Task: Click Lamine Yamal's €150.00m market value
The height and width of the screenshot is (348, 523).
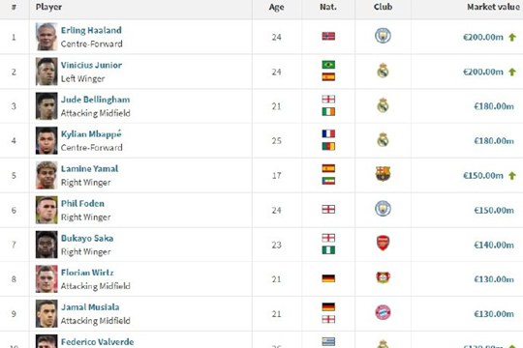Action: pos(482,176)
